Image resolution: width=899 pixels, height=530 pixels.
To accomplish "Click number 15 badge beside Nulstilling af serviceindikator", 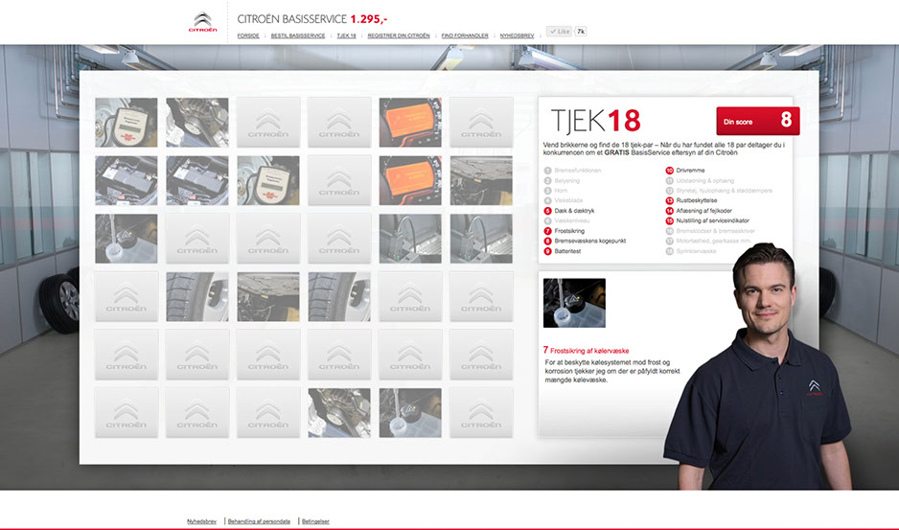I will coord(669,220).
